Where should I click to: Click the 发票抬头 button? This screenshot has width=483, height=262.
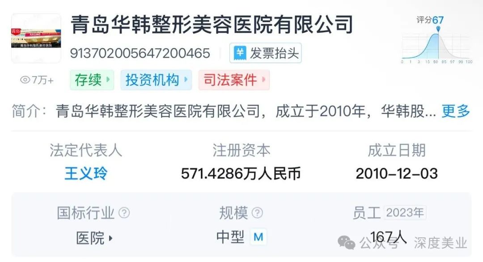[x=265, y=53]
